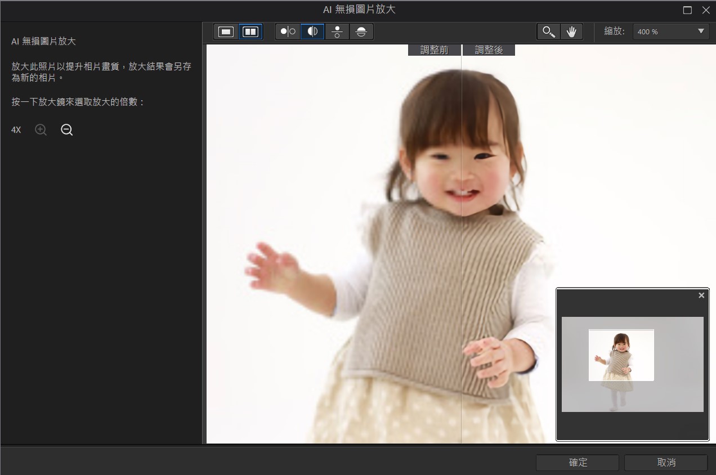The height and width of the screenshot is (475, 716).
Task: Open the 縮放 400 % dropdown
Action: (x=701, y=32)
